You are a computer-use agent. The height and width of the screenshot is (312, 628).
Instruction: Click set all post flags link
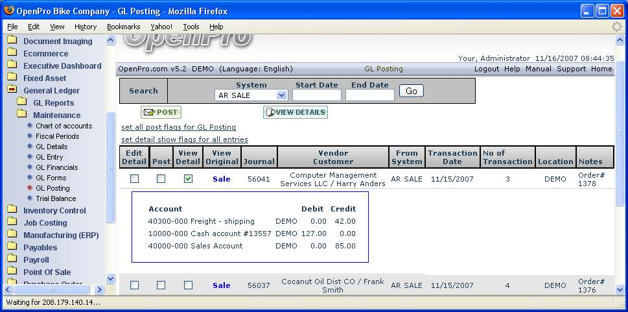[178, 127]
